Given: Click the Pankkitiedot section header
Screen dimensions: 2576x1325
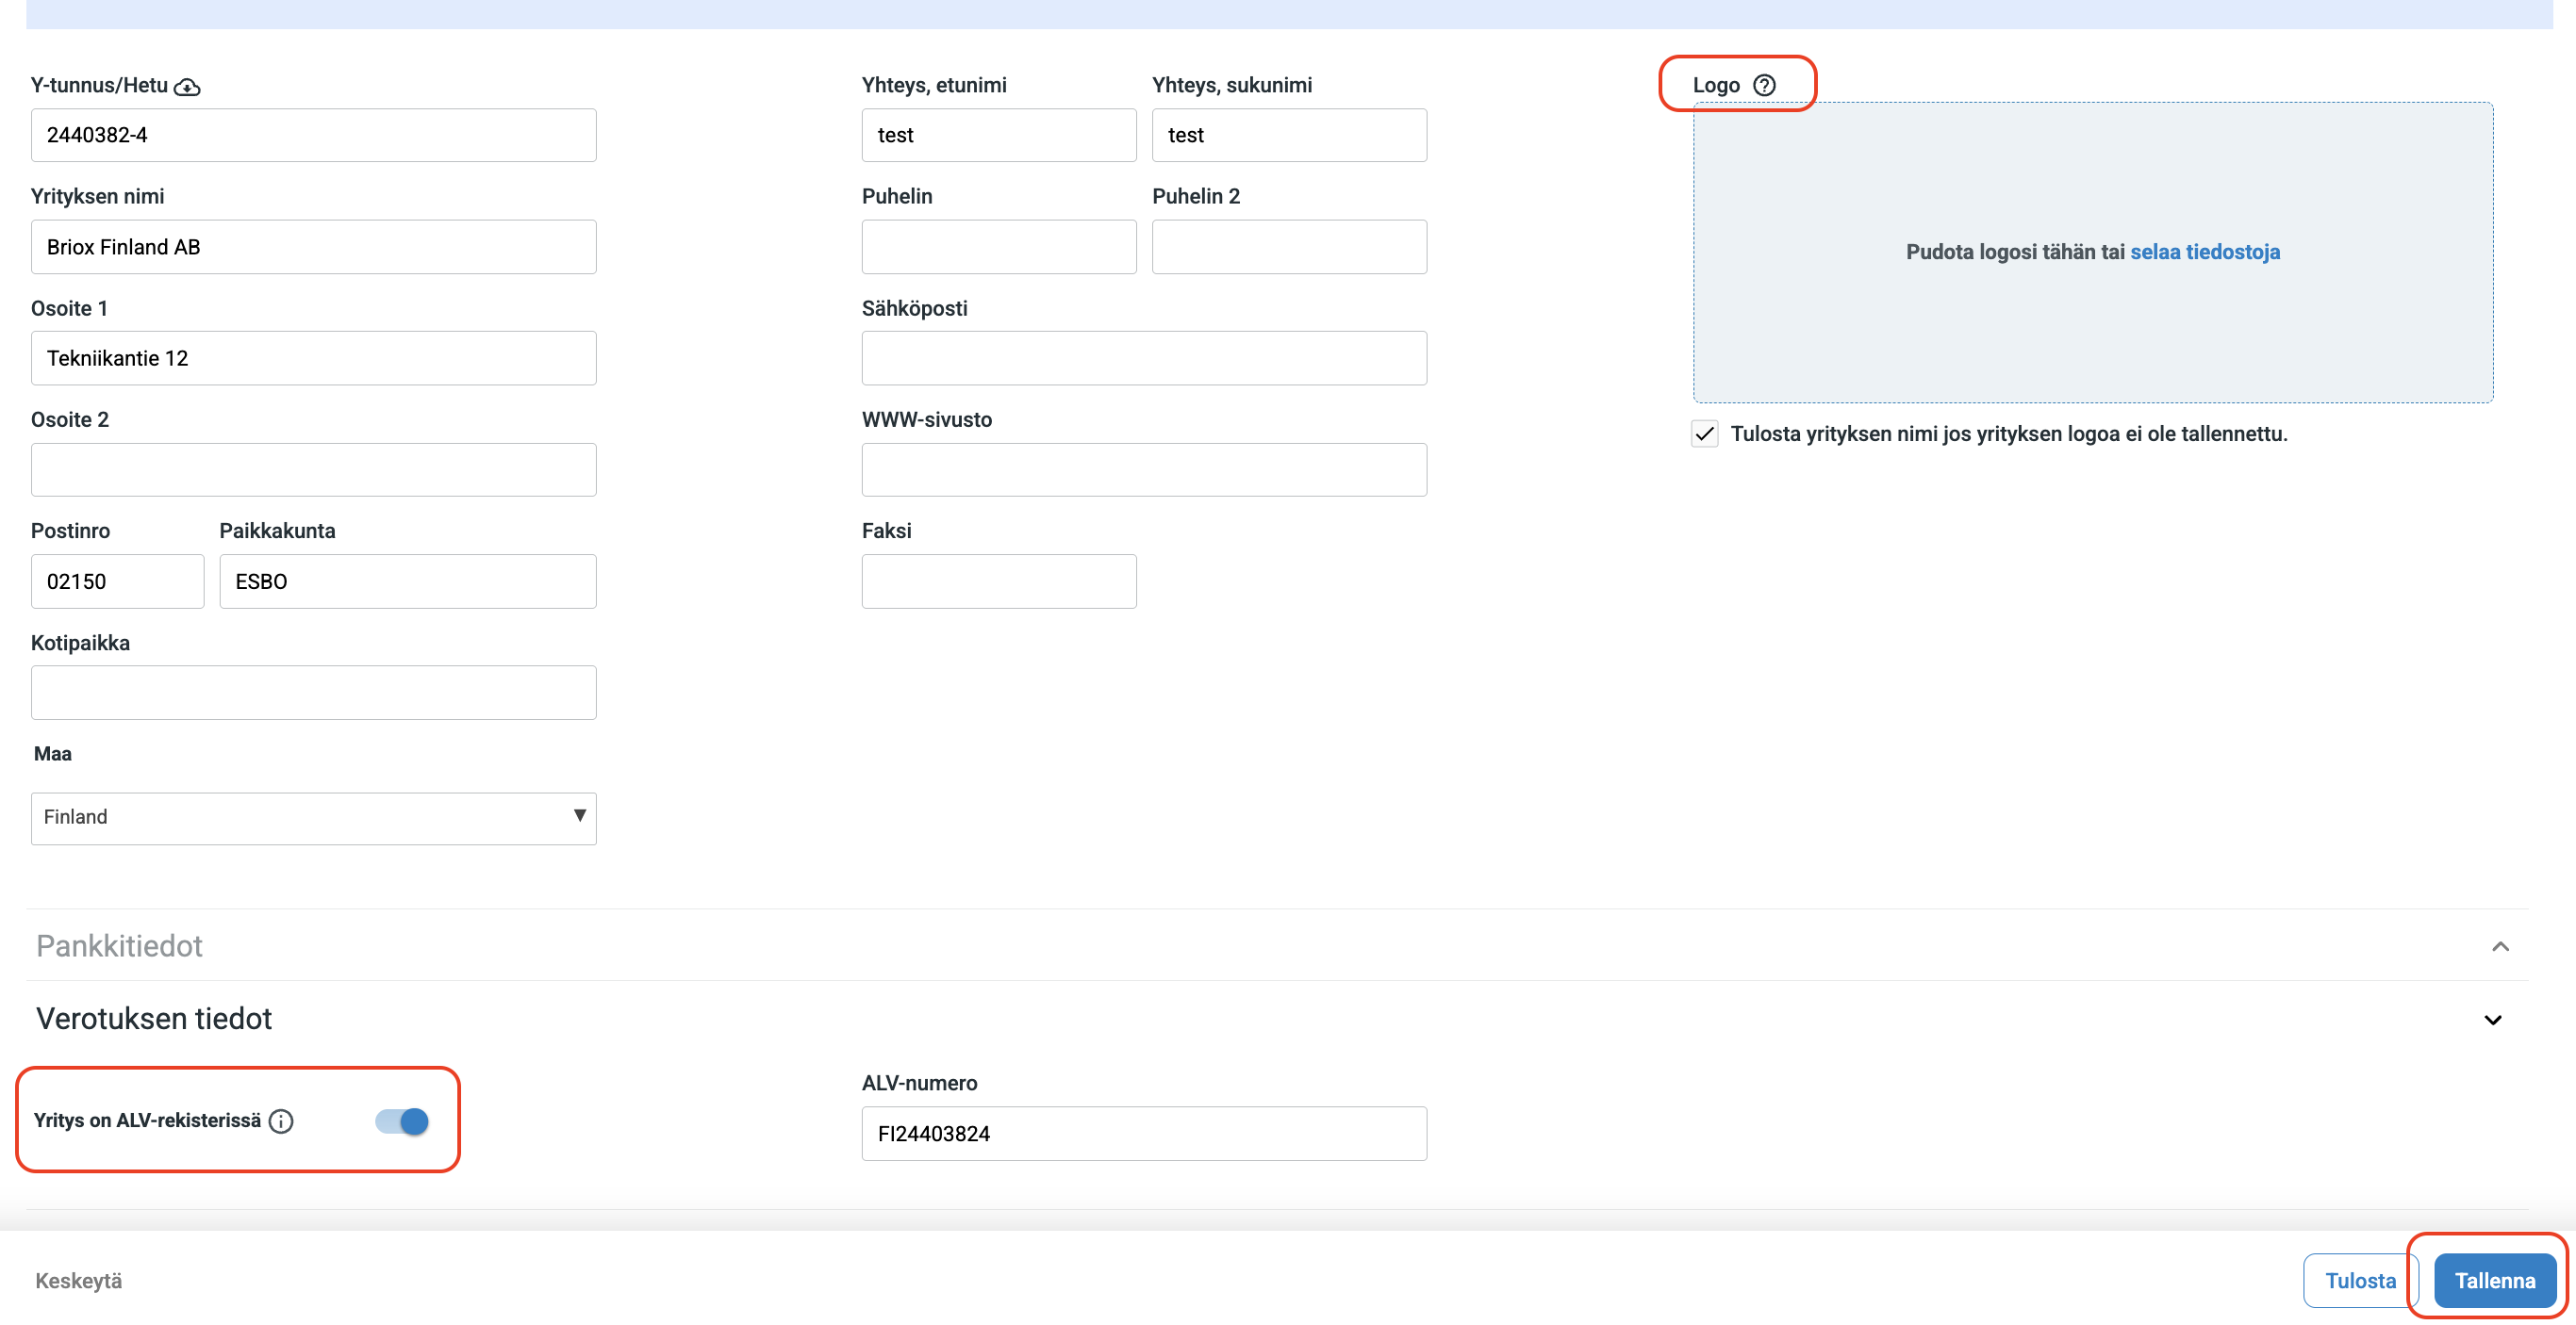Looking at the screenshot, I should click(x=120, y=945).
